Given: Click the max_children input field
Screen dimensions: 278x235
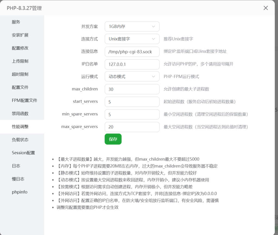Looking at the screenshot, I should pos(132,89).
